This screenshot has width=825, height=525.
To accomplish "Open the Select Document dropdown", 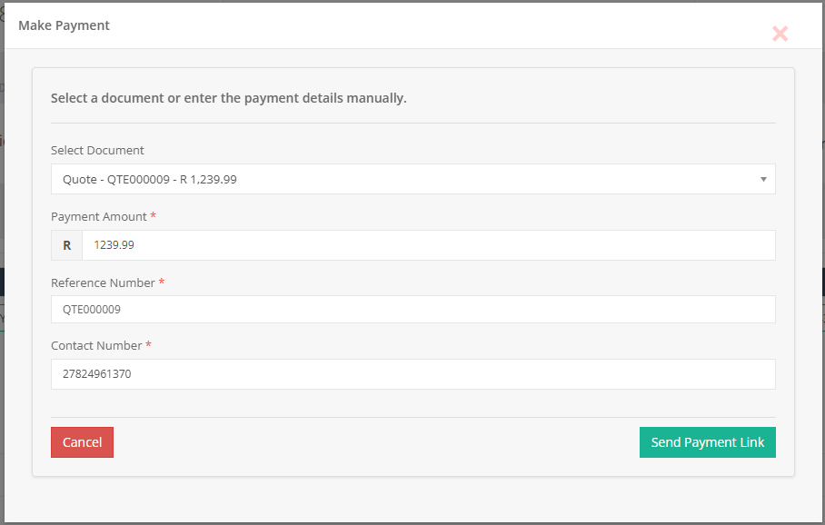I will [412, 180].
